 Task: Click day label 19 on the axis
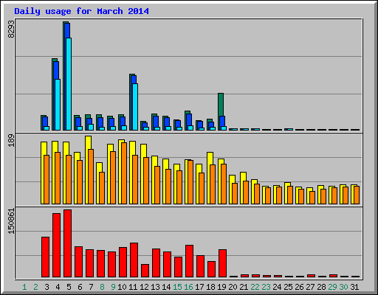[x=221, y=287]
